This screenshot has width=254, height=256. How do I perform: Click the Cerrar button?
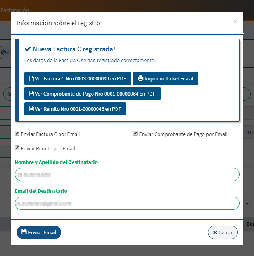[x=223, y=232]
